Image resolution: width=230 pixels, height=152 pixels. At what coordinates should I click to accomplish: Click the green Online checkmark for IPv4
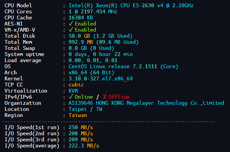(71, 97)
